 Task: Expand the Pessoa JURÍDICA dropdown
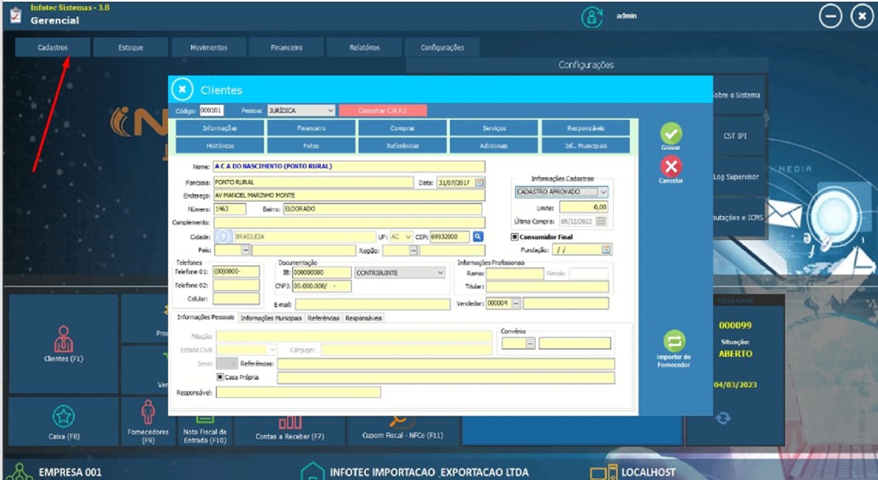pos(330,110)
